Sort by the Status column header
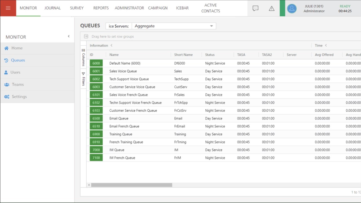 point(210,55)
